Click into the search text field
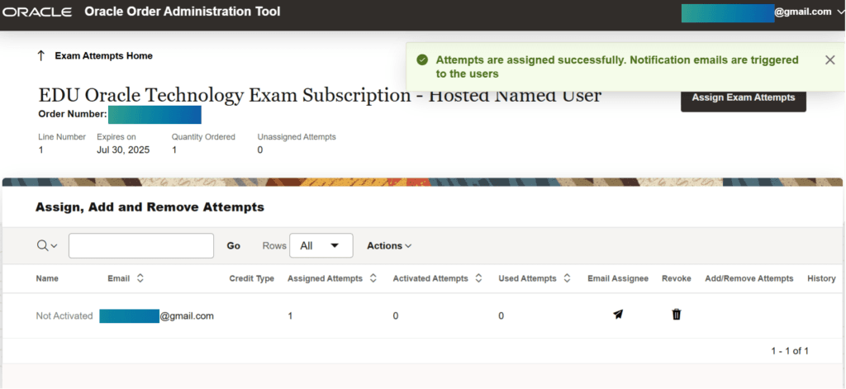 point(141,245)
